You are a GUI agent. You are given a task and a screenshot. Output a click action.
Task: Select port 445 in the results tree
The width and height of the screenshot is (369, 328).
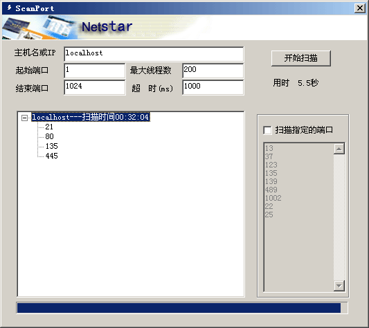[x=51, y=156]
